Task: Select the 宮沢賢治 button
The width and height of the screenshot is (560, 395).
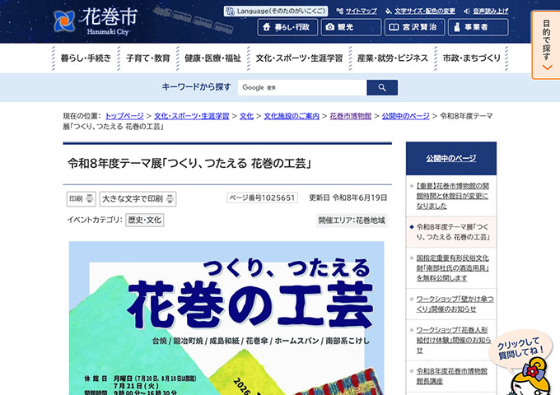Action: pos(414,27)
